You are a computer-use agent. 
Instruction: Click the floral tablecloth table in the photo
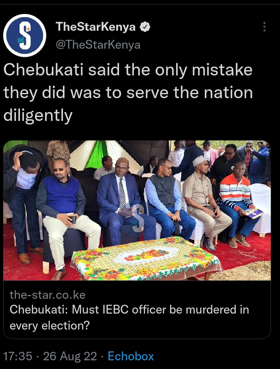(x=146, y=258)
